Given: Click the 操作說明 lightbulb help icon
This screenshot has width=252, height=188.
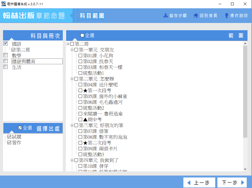Looking at the screenshot, I should (x=226, y=16).
